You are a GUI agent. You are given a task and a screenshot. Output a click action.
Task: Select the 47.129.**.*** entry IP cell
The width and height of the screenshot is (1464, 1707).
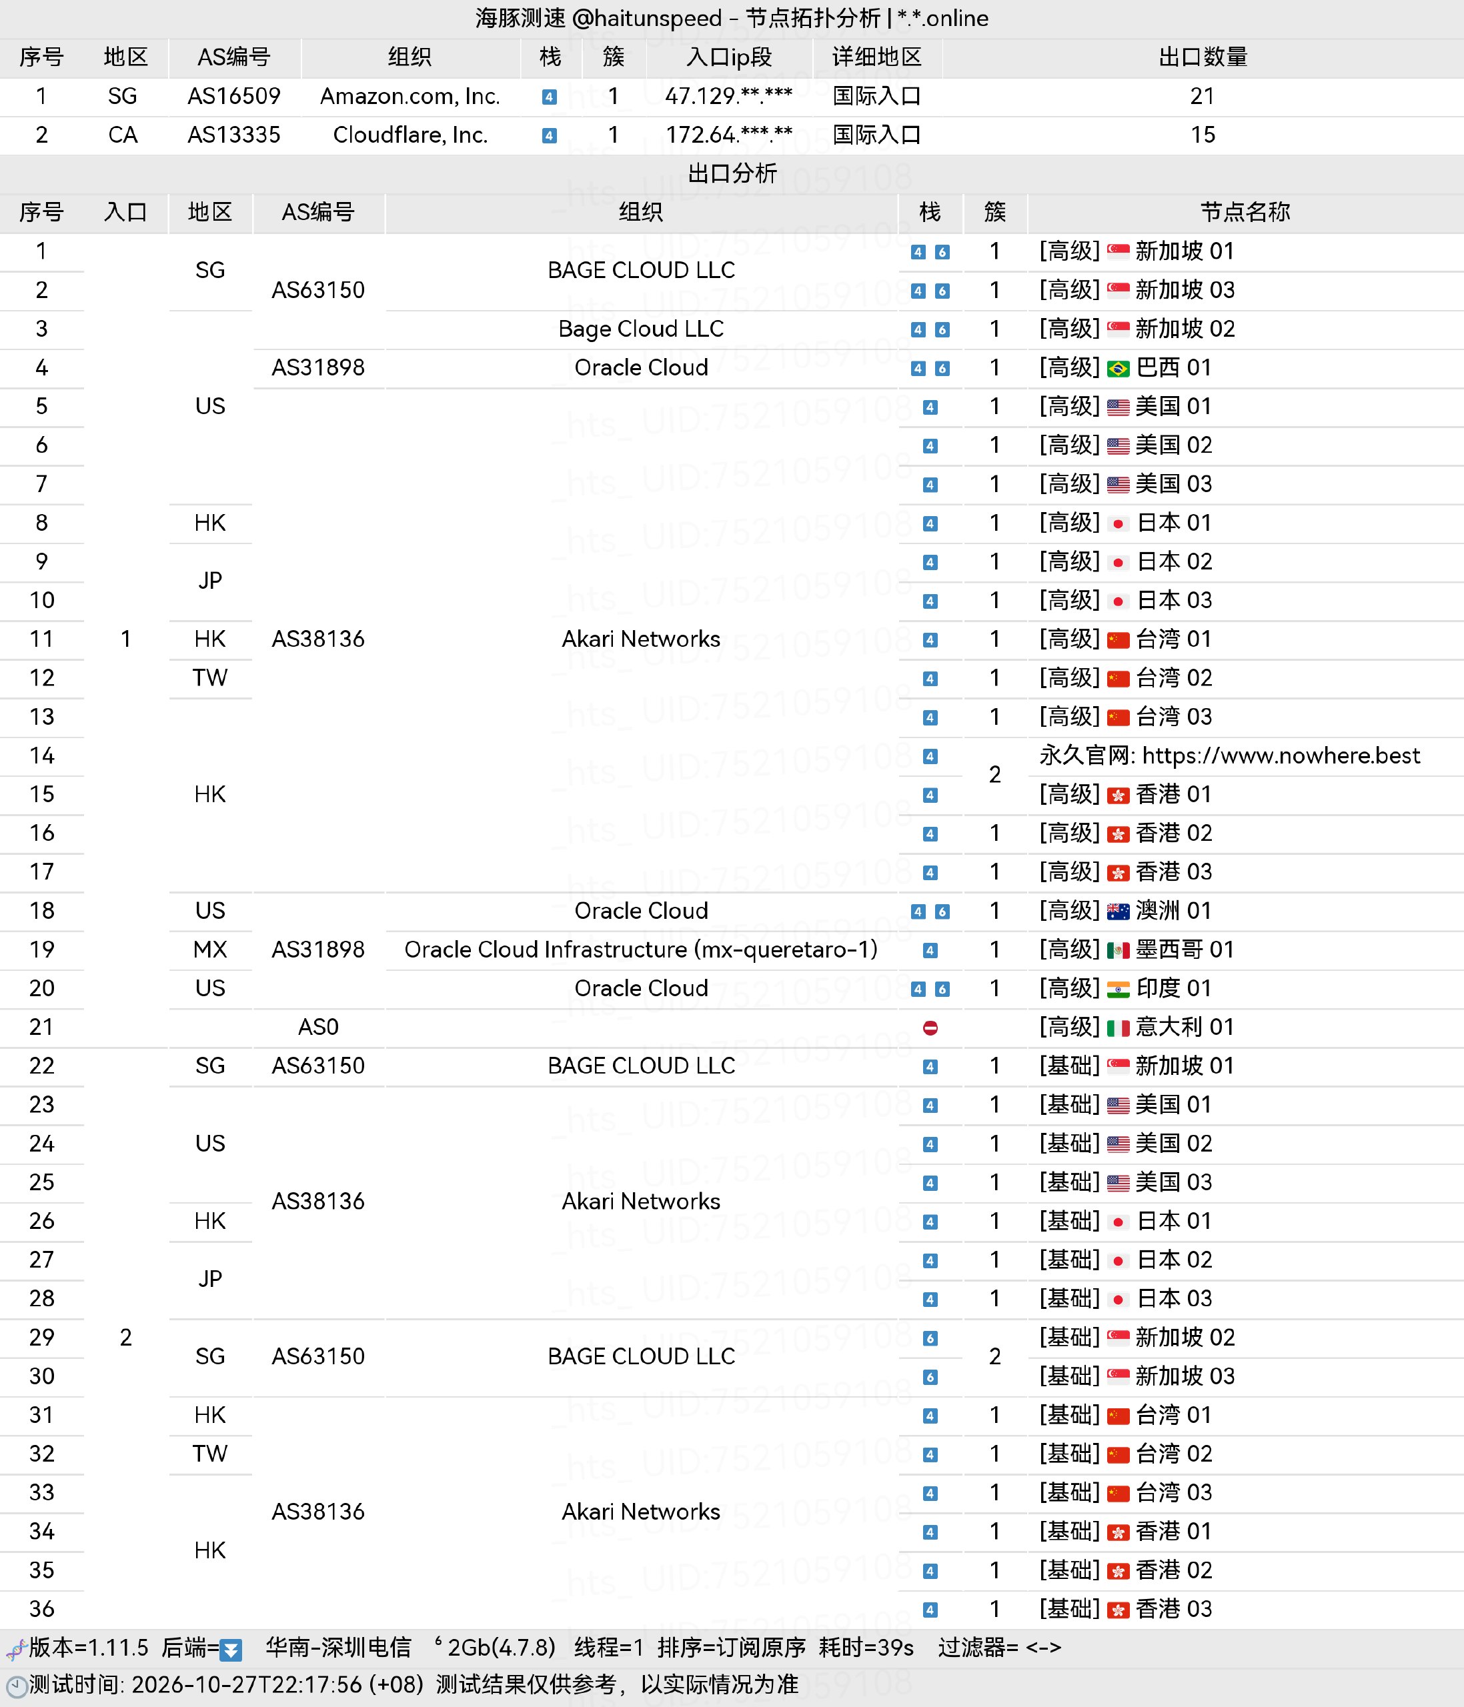point(729,97)
